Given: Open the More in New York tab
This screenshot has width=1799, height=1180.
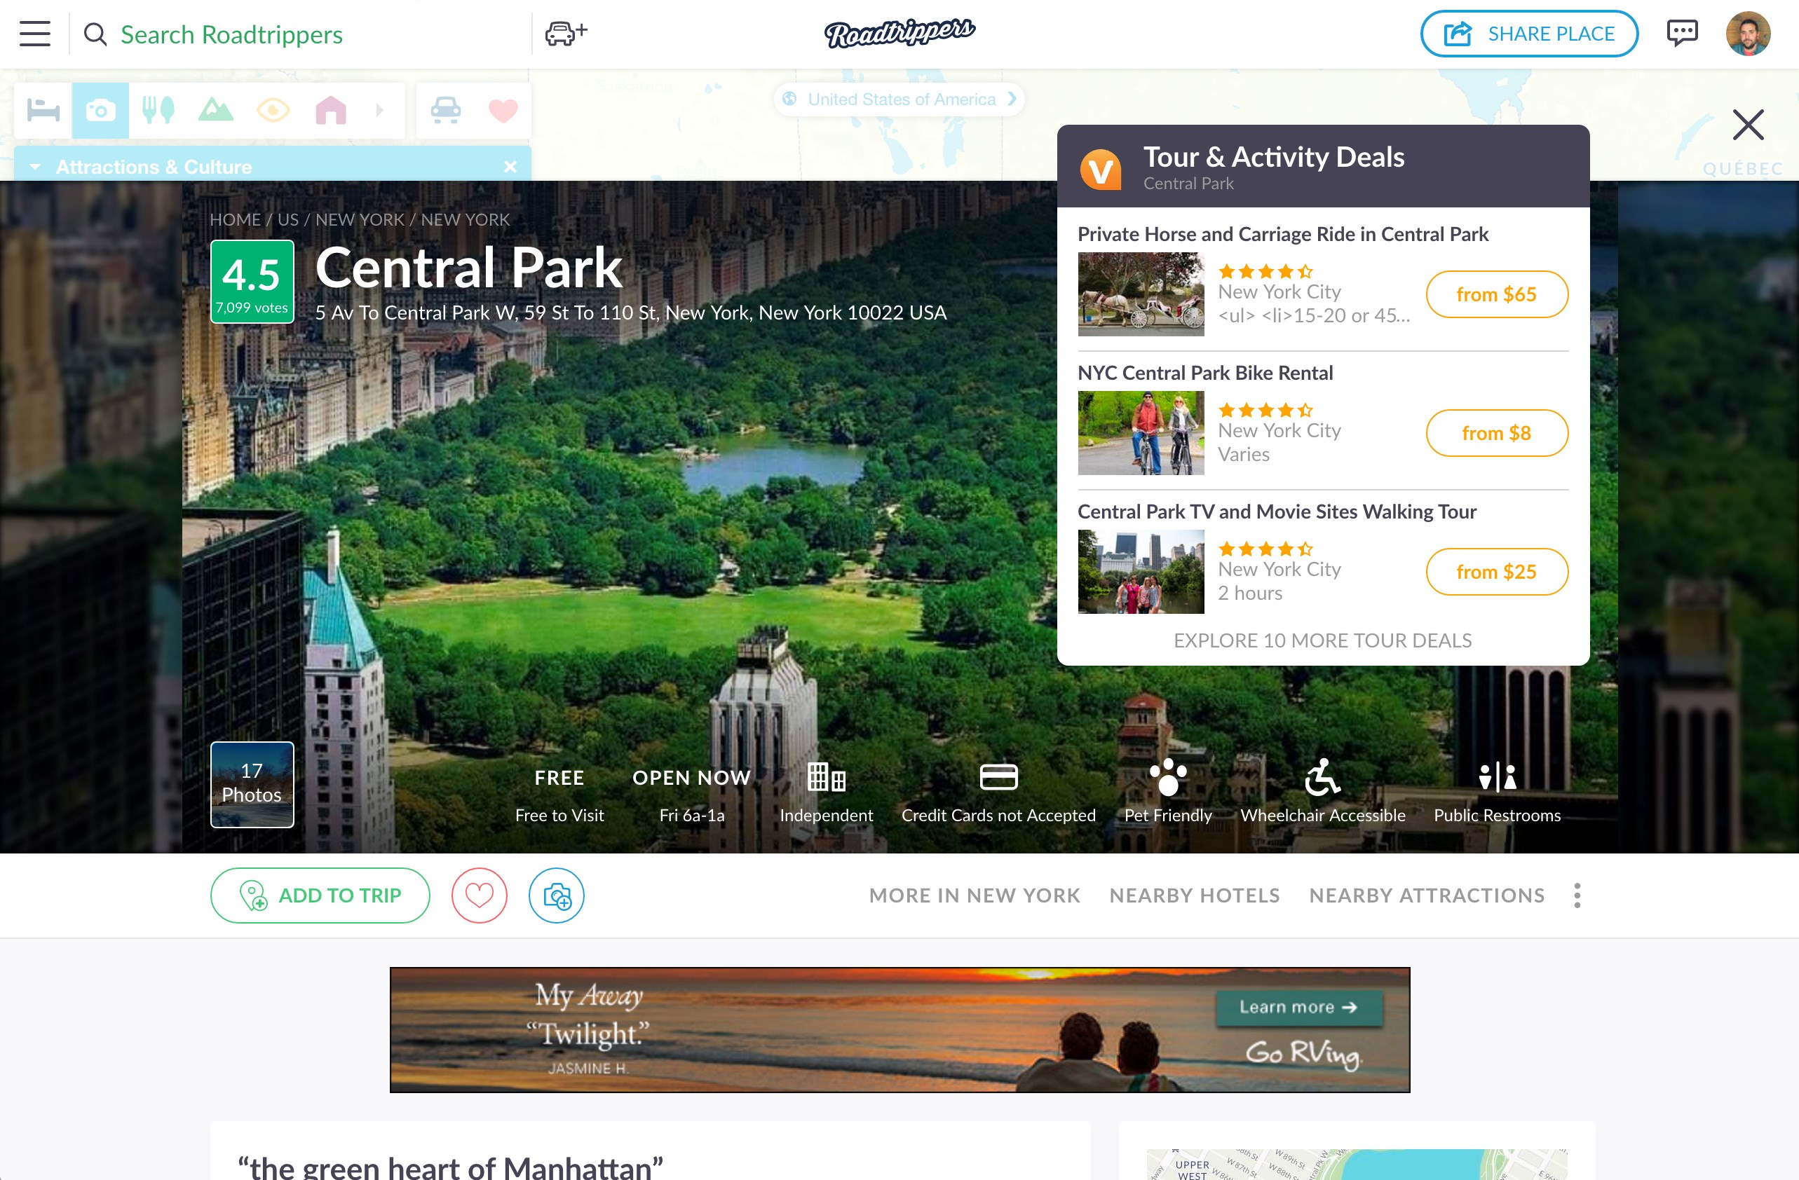Looking at the screenshot, I should [x=975, y=896].
